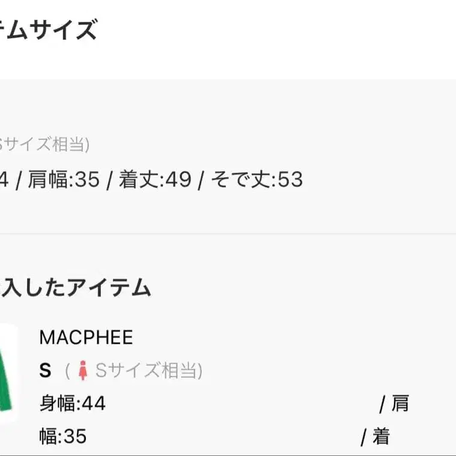Click the trailing / 着 label
This screenshot has width=456, height=456.
[x=375, y=437]
